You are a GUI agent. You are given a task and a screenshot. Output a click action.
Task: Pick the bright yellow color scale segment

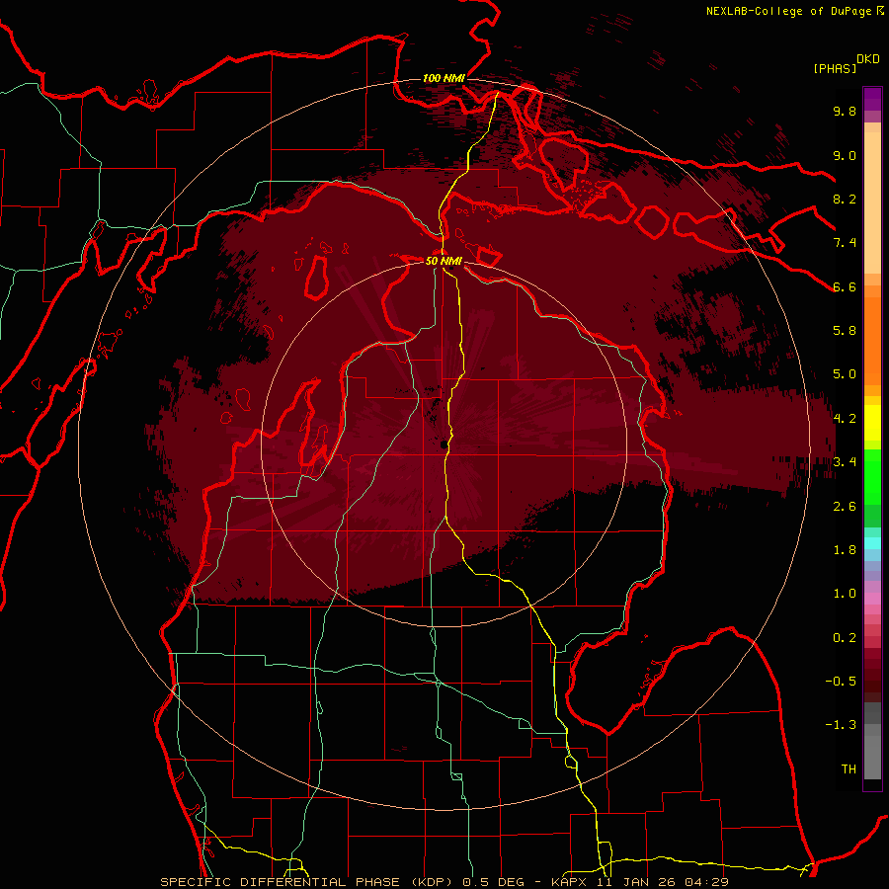tap(872, 423)
